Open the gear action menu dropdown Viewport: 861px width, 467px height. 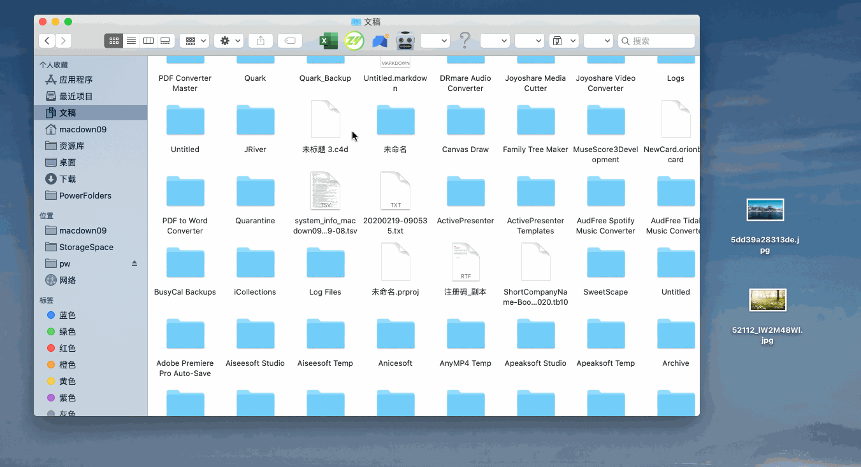[229, 41]
